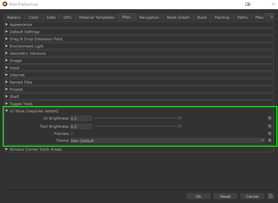Click the Cancel button
The image size is (278, 203).
[252, 196]
